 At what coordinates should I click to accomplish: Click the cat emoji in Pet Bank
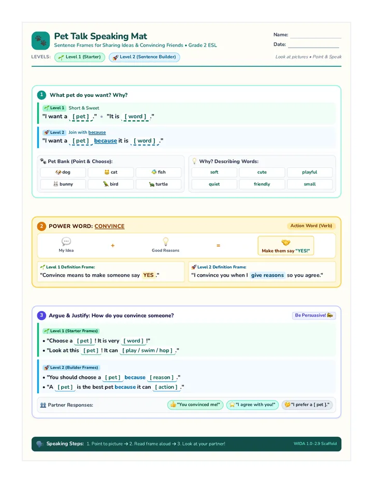(107, 172)
